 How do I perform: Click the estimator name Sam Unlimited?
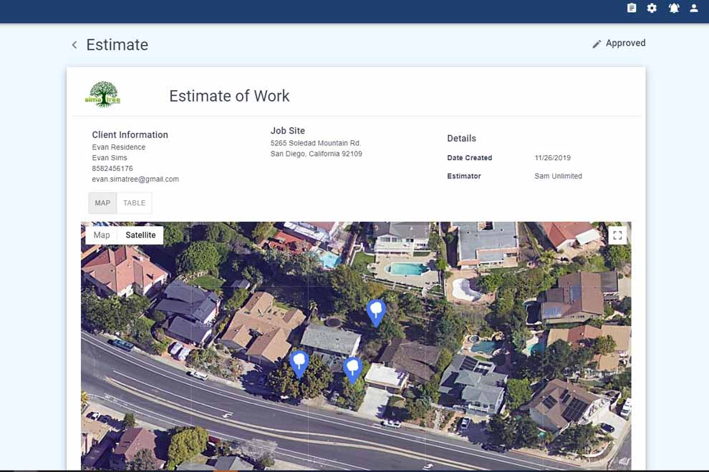(x=558, y=176)
